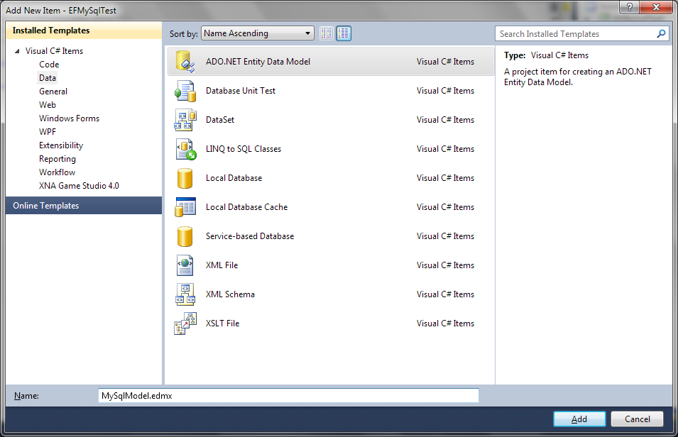Choose the Web category
678x437 pixels.
48,104
